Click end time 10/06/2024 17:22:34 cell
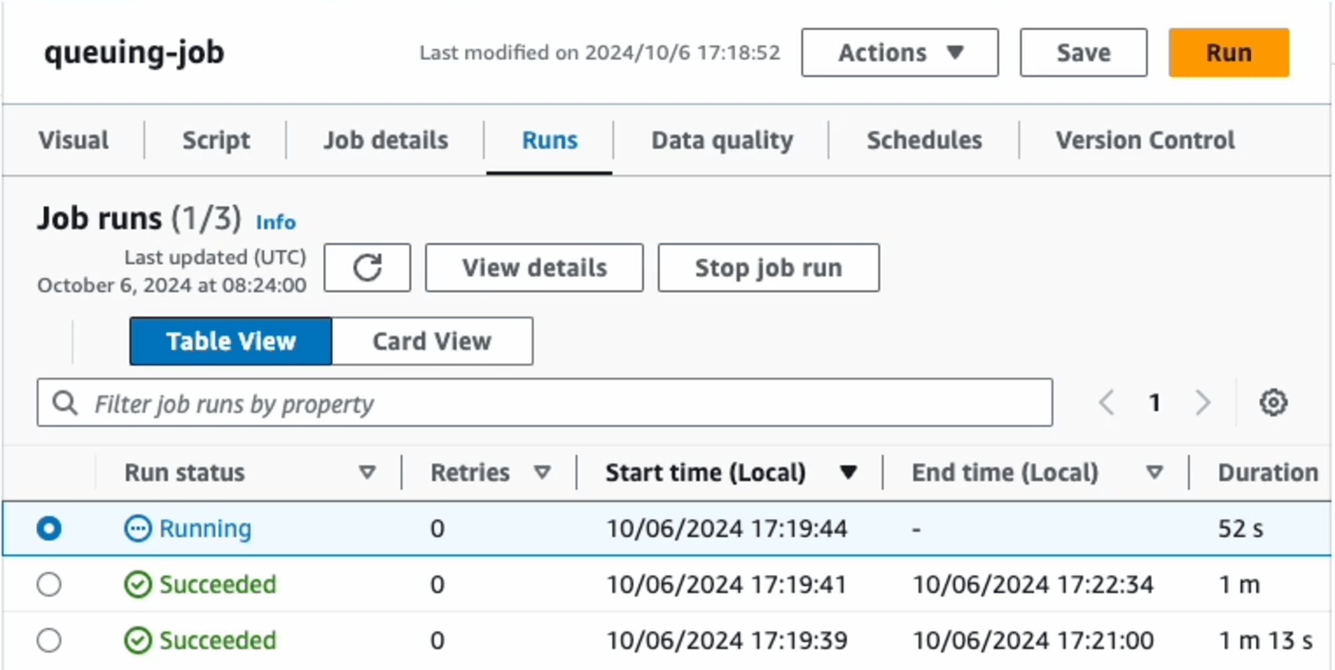The height and width of the screenshot is (670, 1335). [x=1033, y=585]
